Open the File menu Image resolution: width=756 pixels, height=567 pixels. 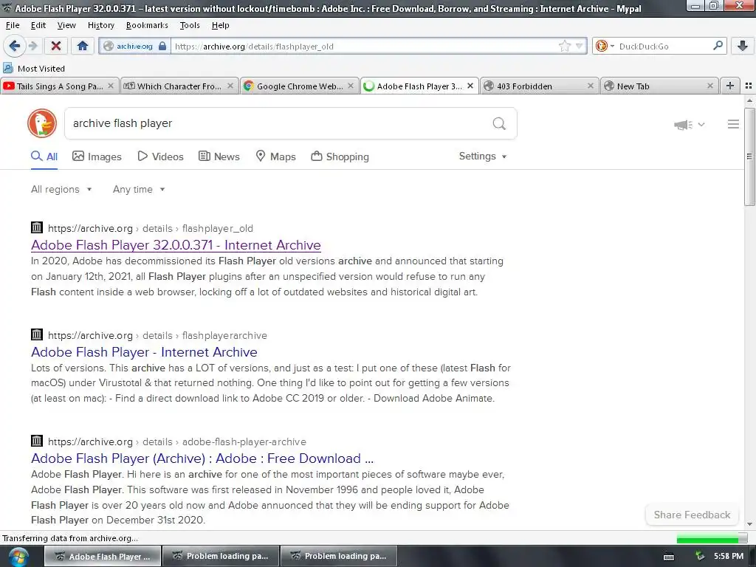coord(13,25)
